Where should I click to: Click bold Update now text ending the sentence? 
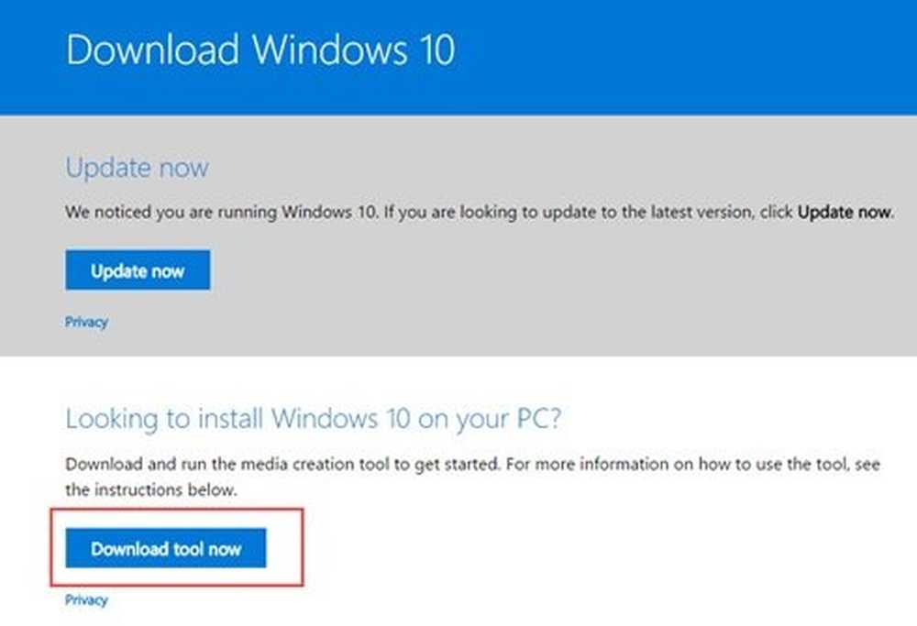[x=845, y=212]
